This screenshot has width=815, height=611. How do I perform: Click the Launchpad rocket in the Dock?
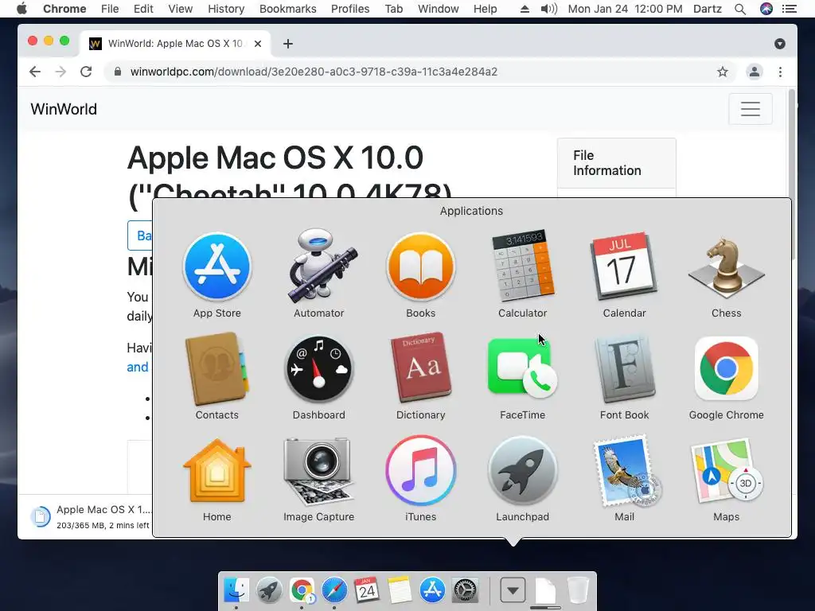269,590
